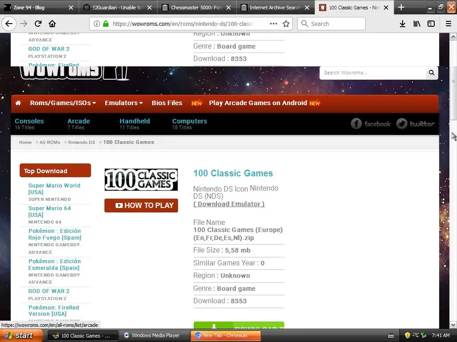This screenshot has height=342, width=457.
Task: Open All ROMs breadcrumb link
Action: pyautogui.click(x=50, y=142)
